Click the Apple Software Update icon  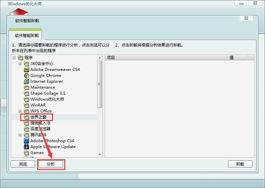click(x=26, y=147)
